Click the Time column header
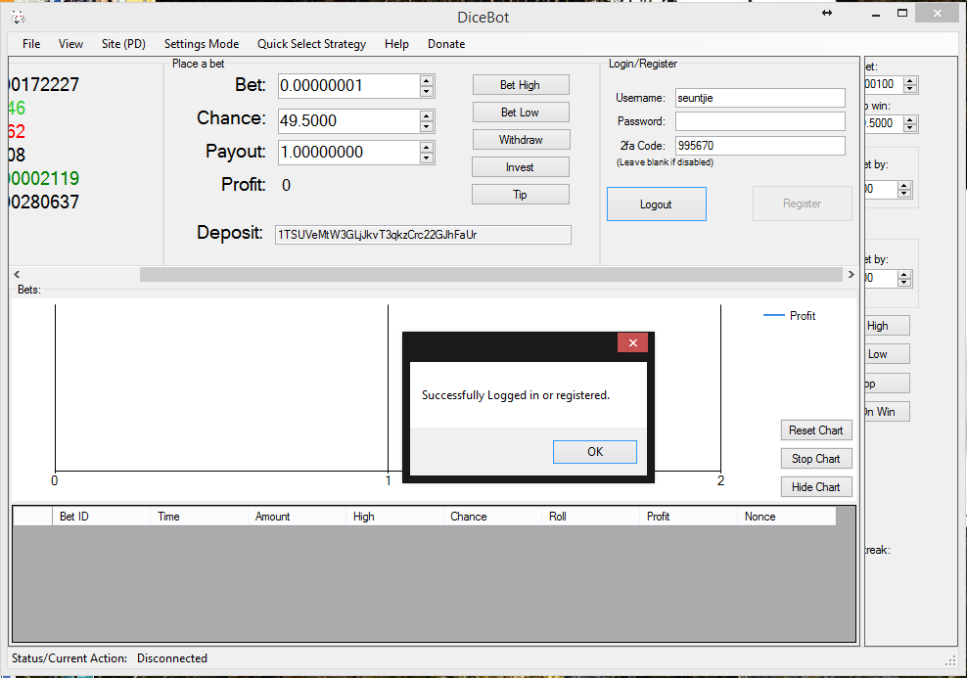The image size is (967, 678). point(199,517)
